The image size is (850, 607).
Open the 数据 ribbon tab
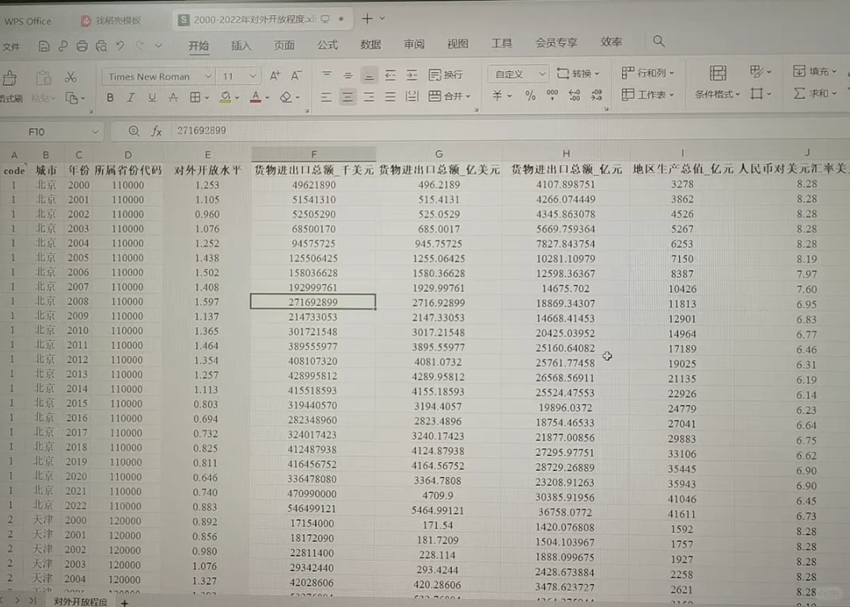click(371, 44)
